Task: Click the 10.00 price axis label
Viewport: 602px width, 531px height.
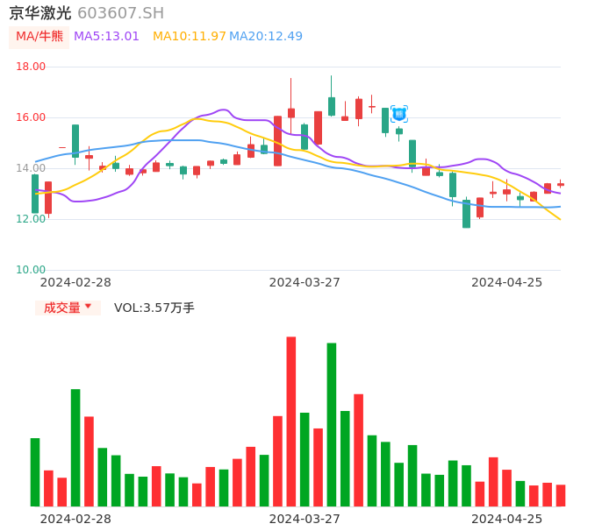Action: click(31, 270)
